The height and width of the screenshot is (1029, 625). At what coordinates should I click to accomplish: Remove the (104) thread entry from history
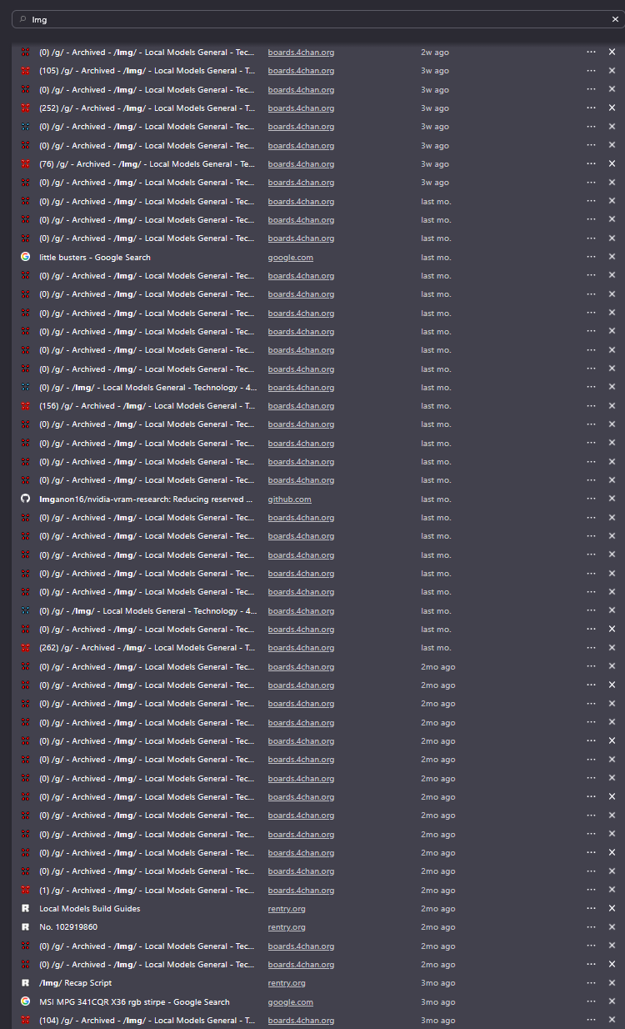click(x=612, y=1020)
